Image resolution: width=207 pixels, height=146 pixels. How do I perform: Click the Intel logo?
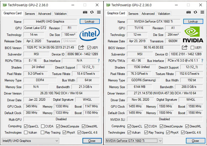(90, 34)
